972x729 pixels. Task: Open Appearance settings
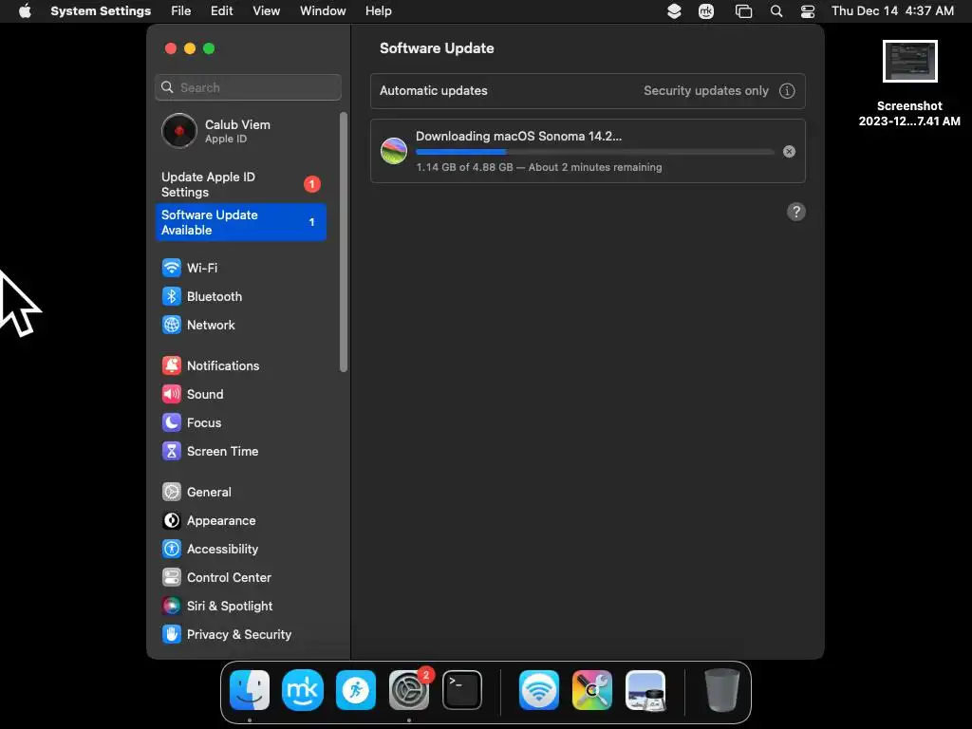(x=240, y=521)
